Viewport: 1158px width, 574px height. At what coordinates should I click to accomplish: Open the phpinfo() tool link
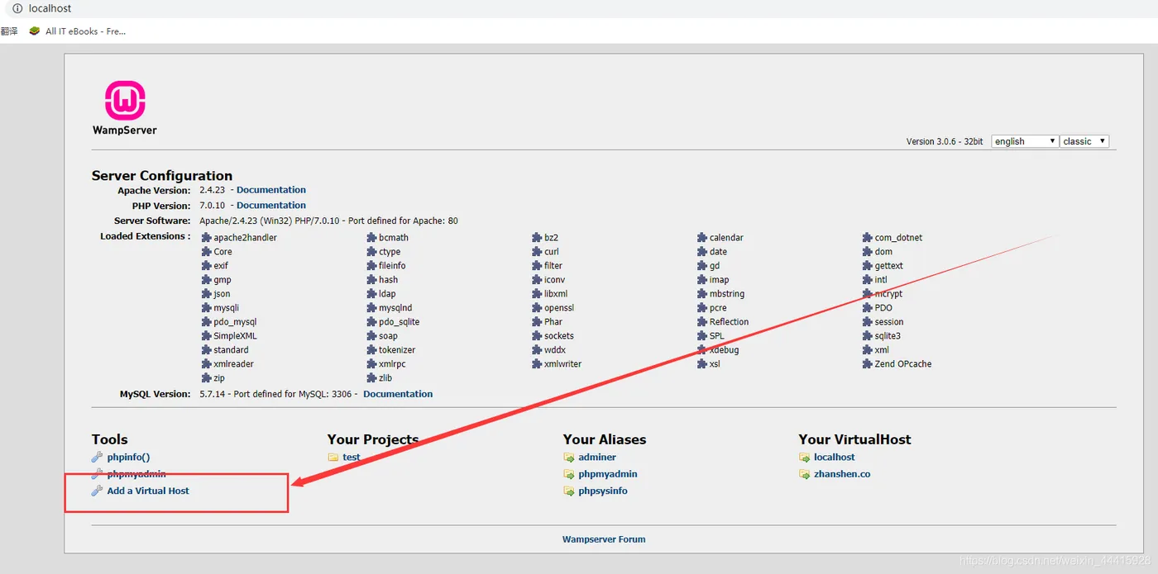128,458
